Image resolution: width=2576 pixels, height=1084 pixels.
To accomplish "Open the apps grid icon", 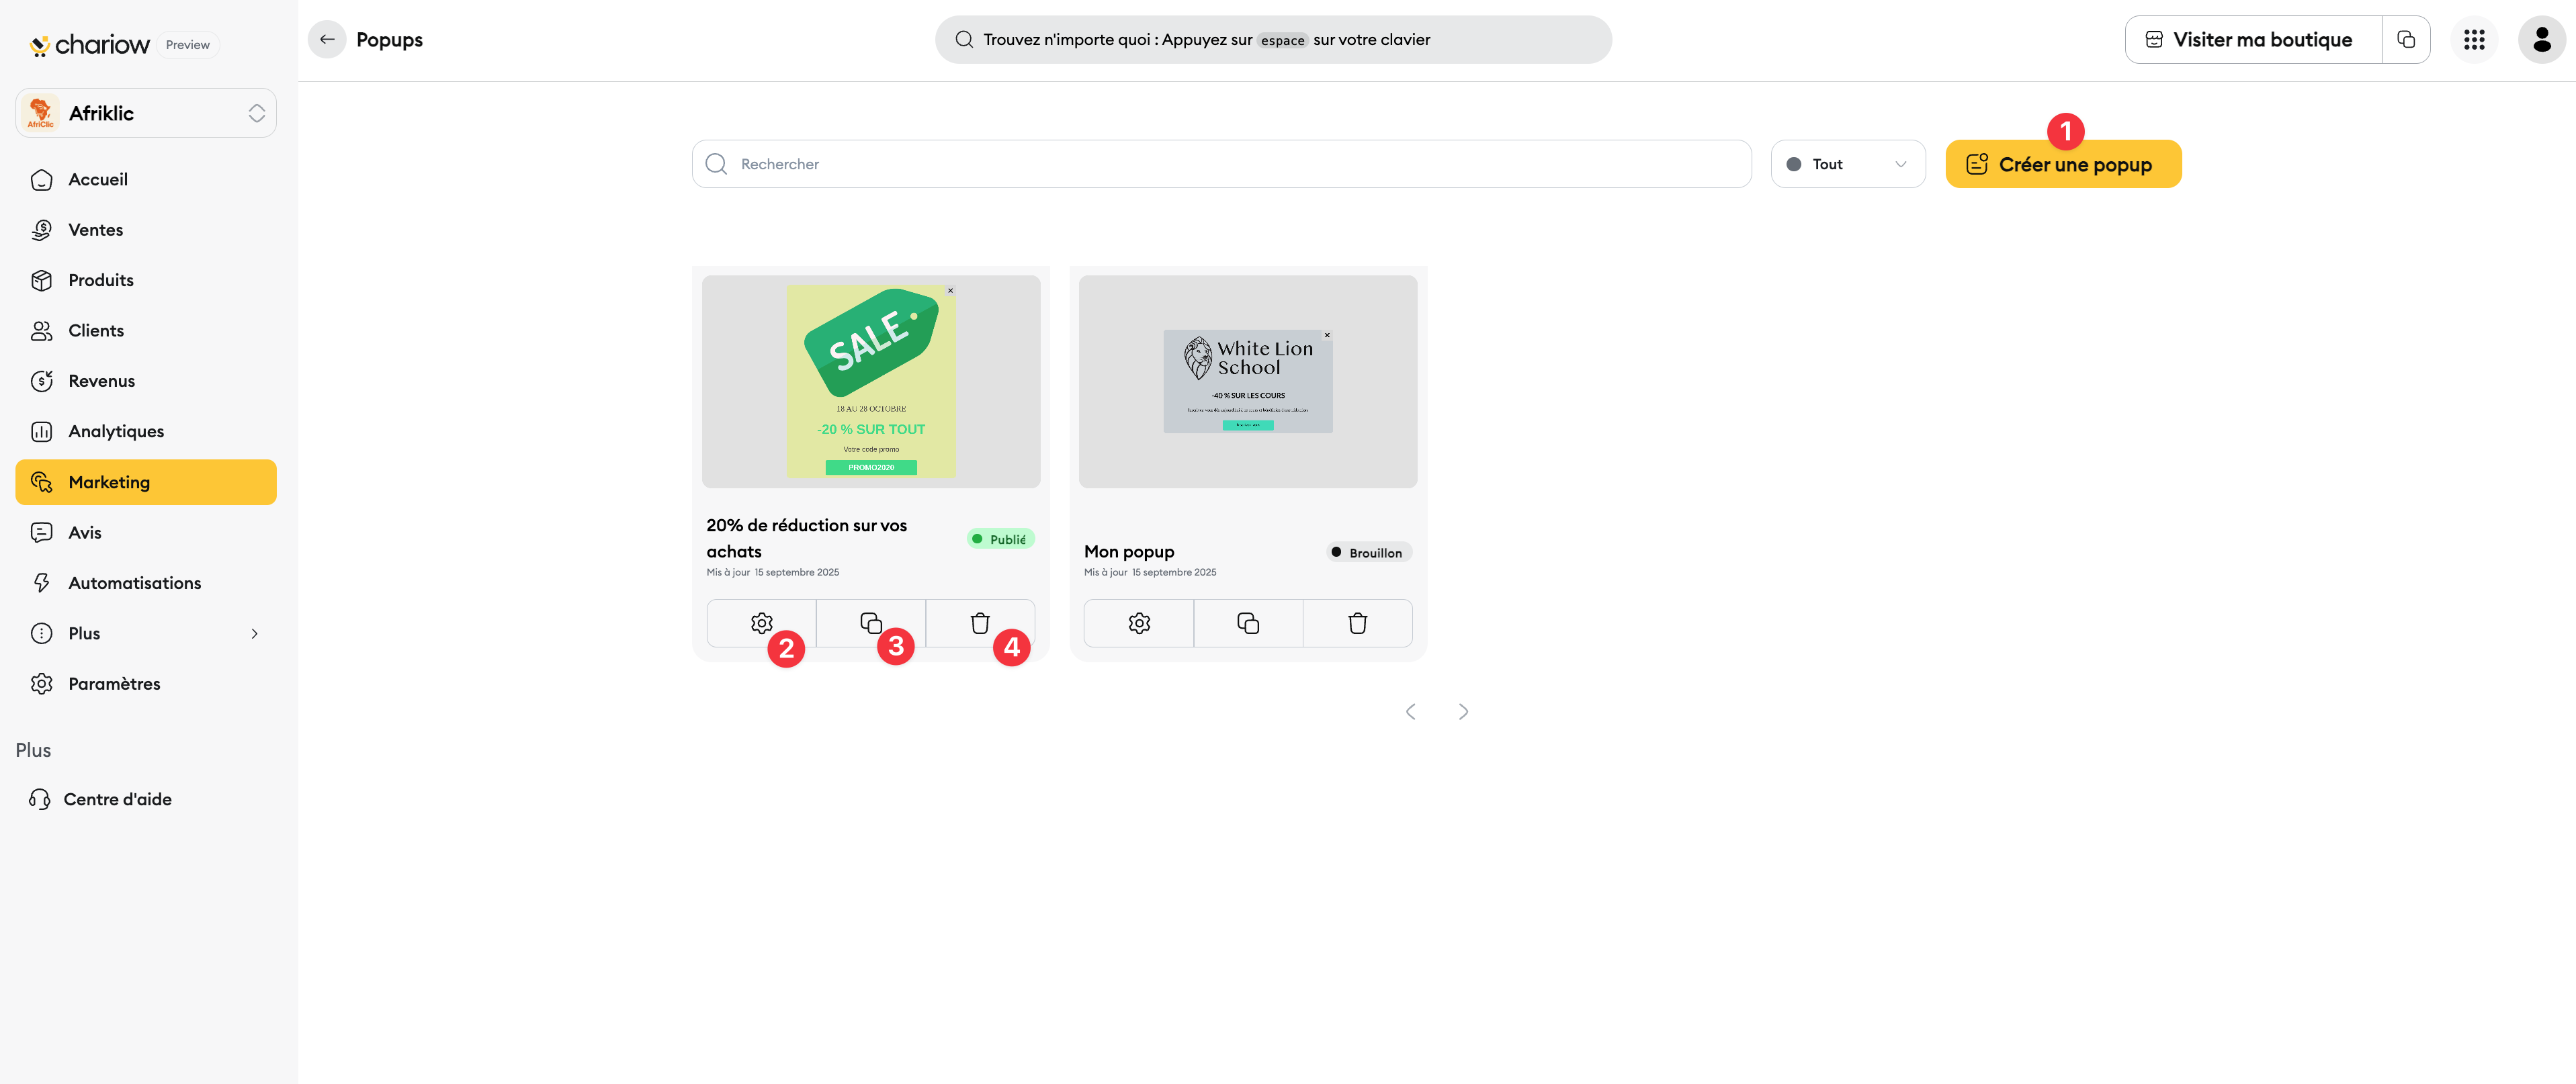I will [x=2473, y=40].
